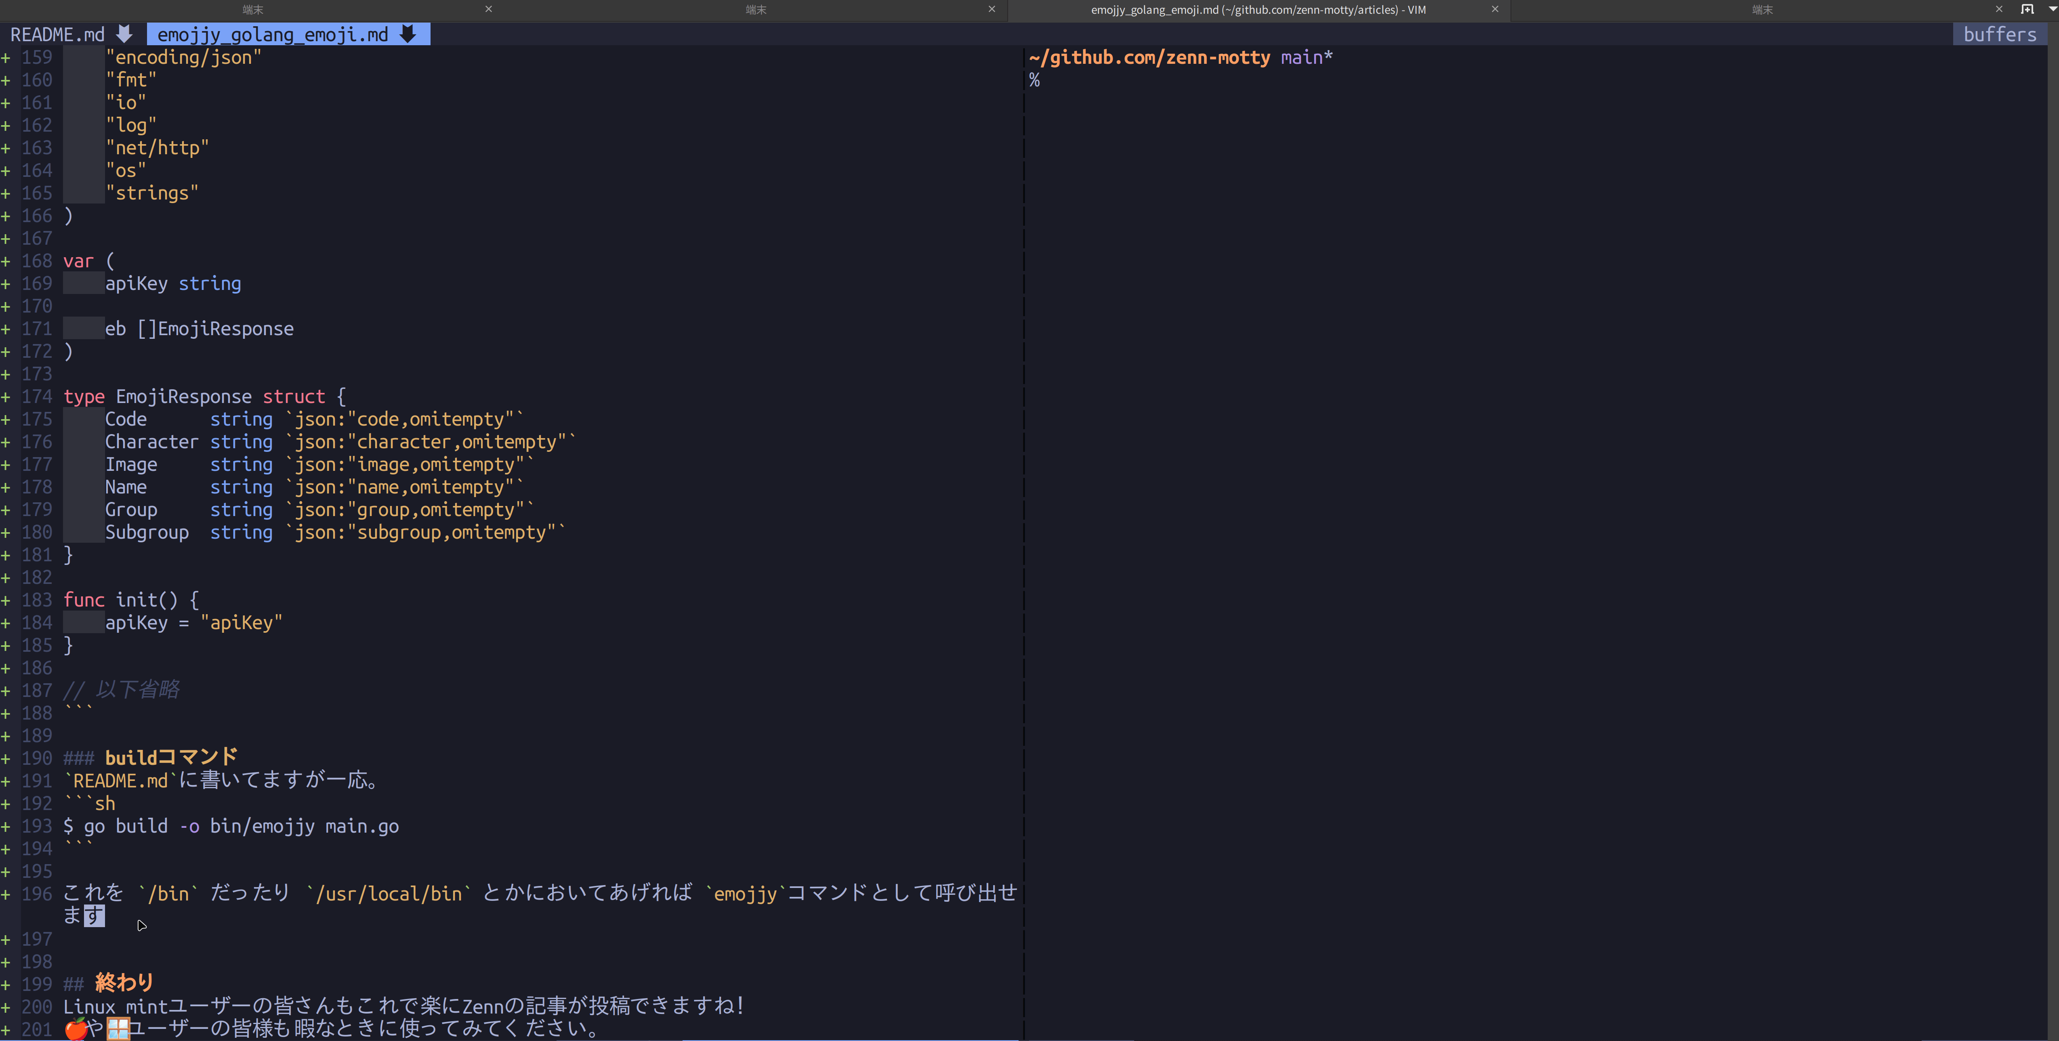
Task: Click the ```sh code fence line
Action: 90,804
